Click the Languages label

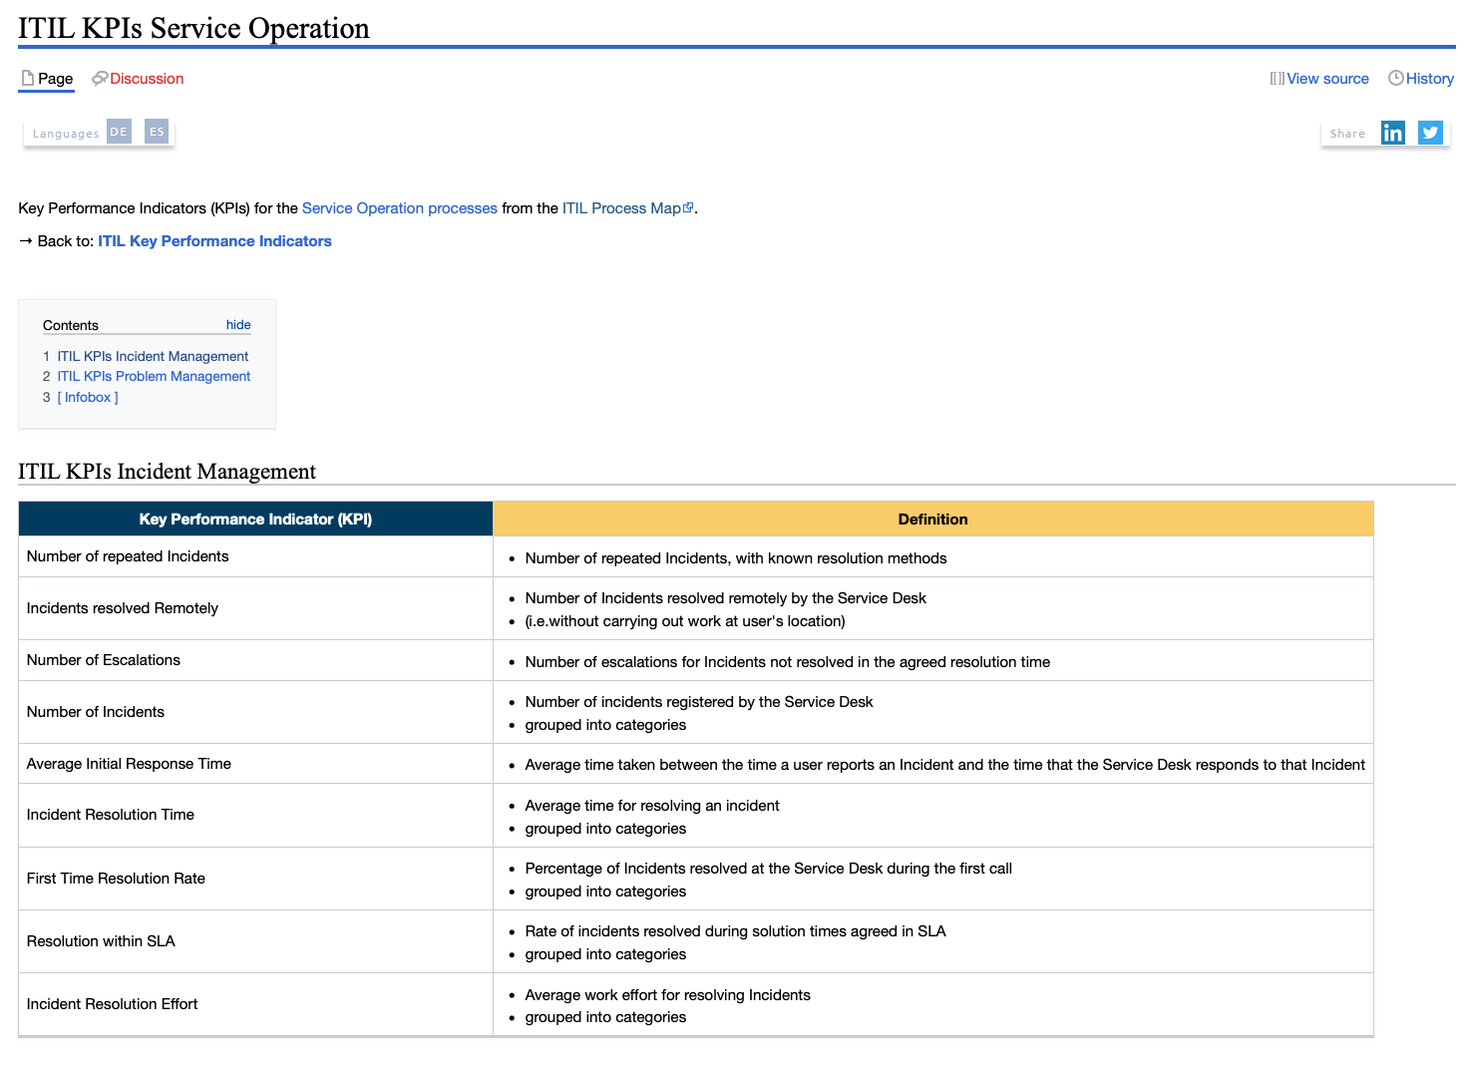[x=66, y=134]
